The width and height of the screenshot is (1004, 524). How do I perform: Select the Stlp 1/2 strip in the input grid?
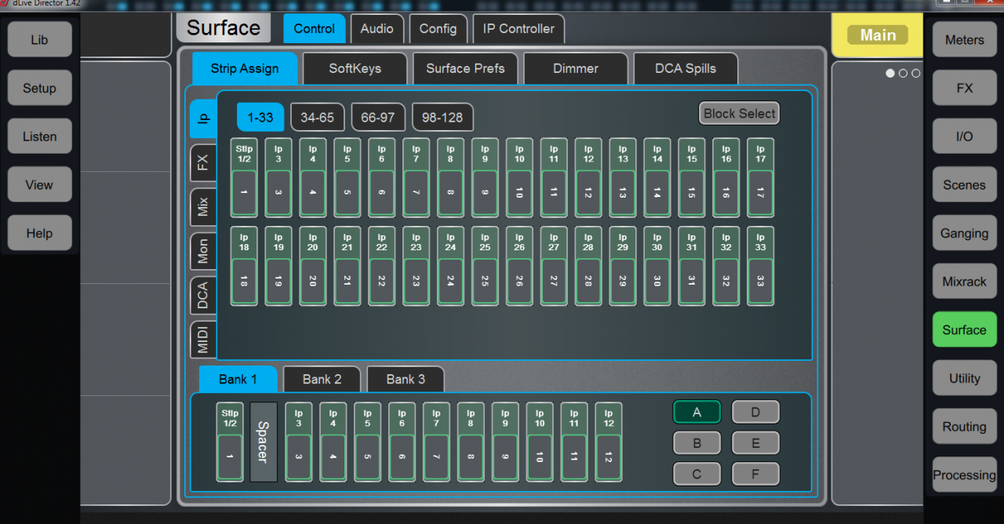[x=244, y=178]
